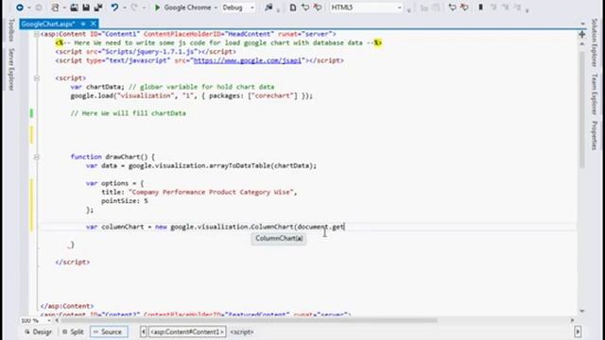Open the Debug configuration dropdown
The width and height of the screenshot is (605, 340).
coord(252,8)
